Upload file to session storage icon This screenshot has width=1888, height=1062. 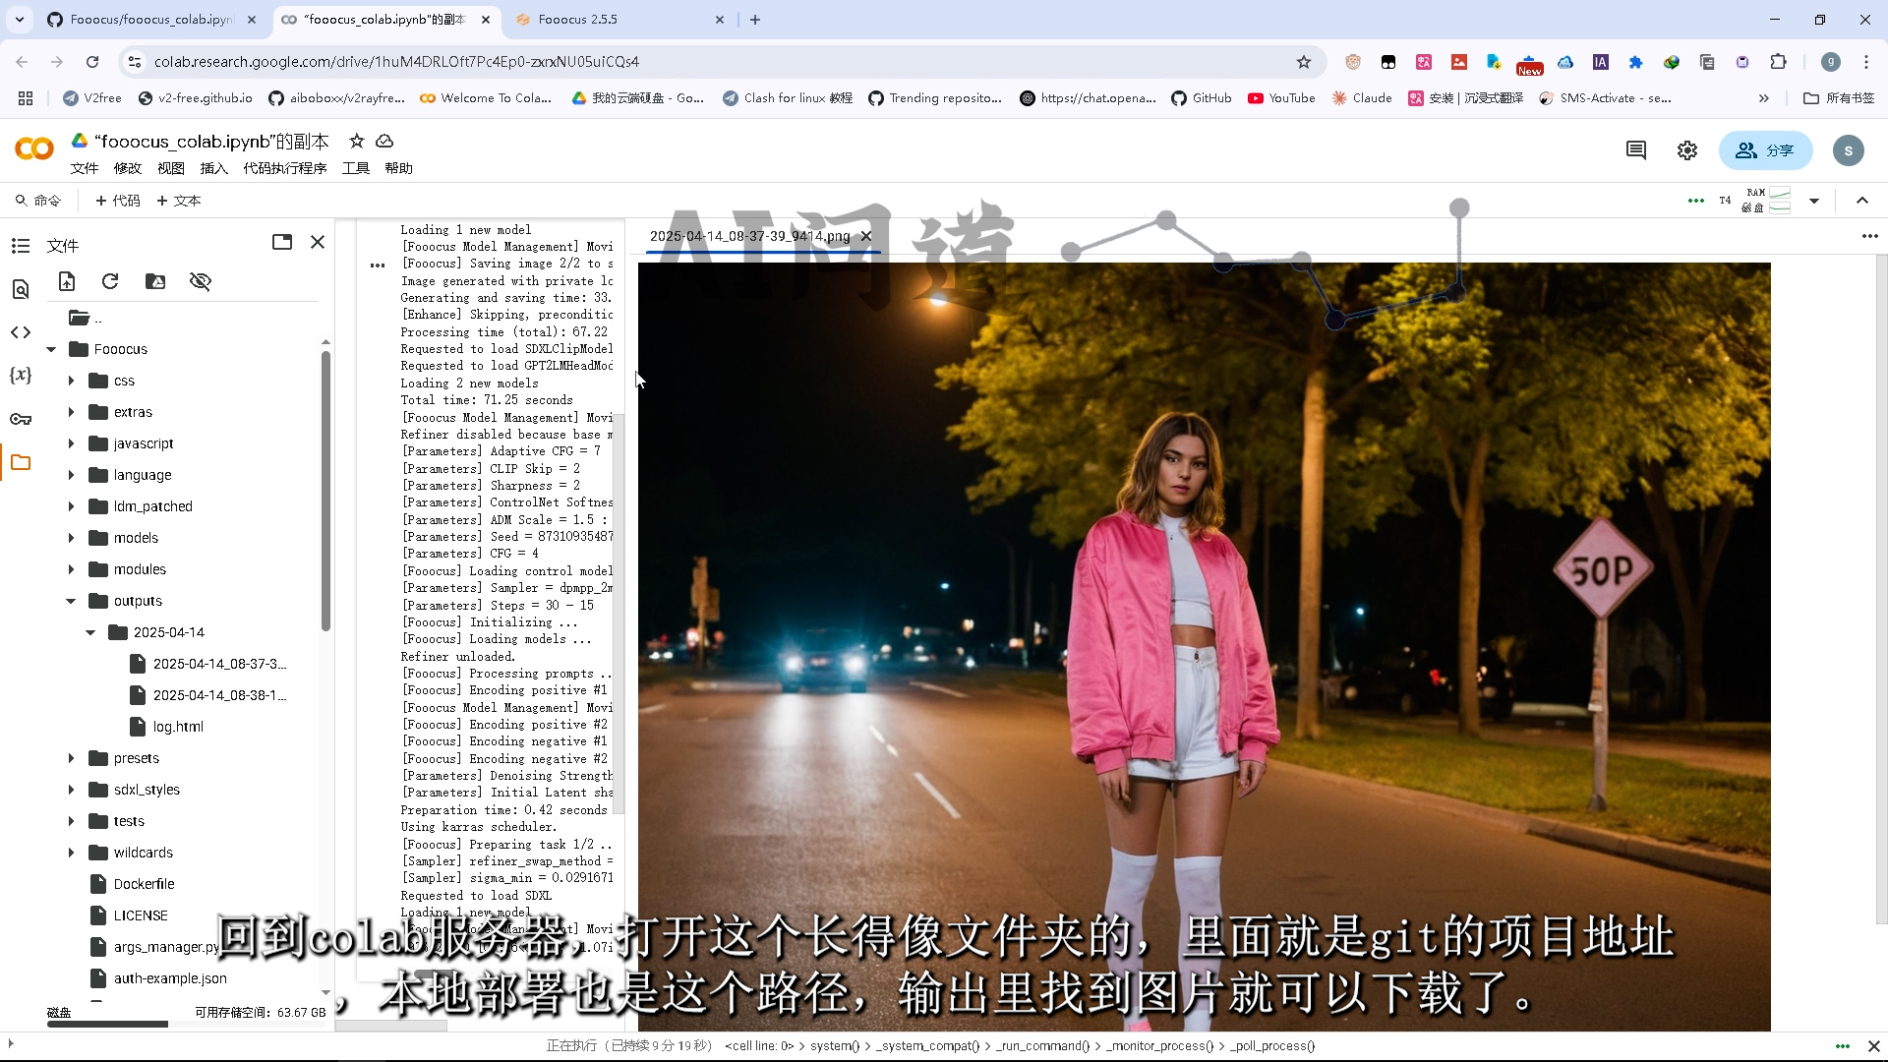pyautogui.click(x=67, y=282)
